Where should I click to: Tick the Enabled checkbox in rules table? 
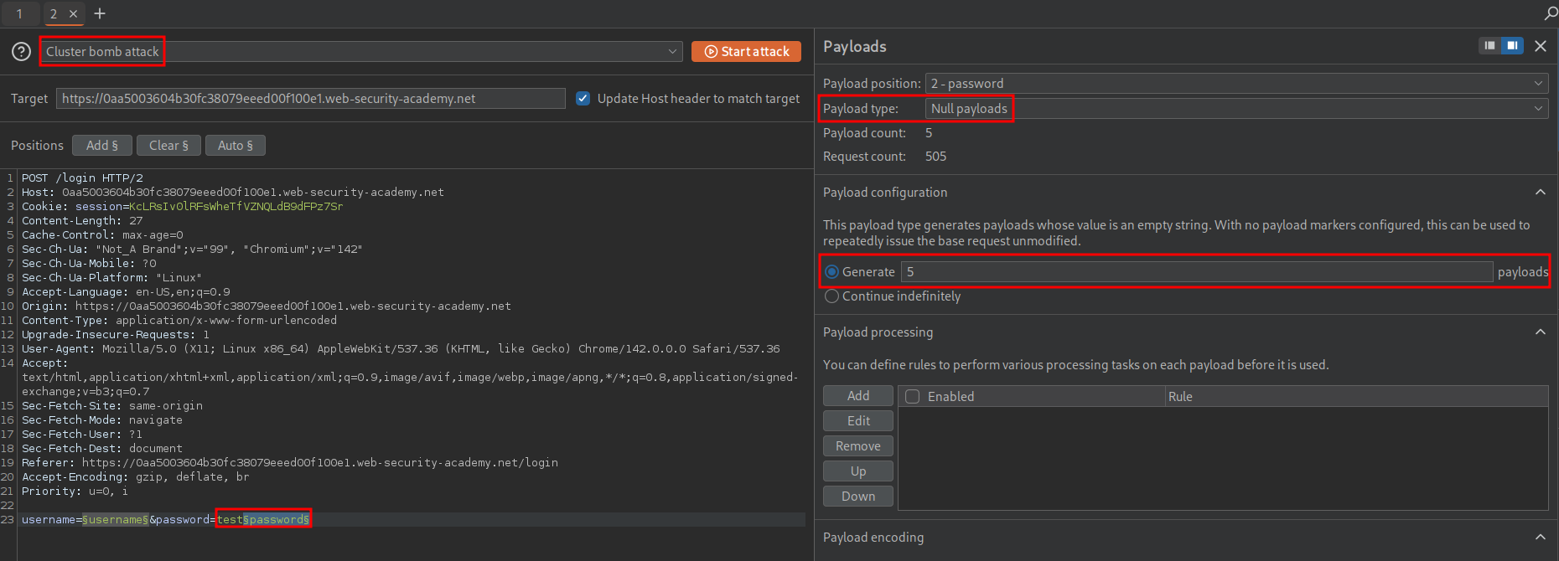913,397
